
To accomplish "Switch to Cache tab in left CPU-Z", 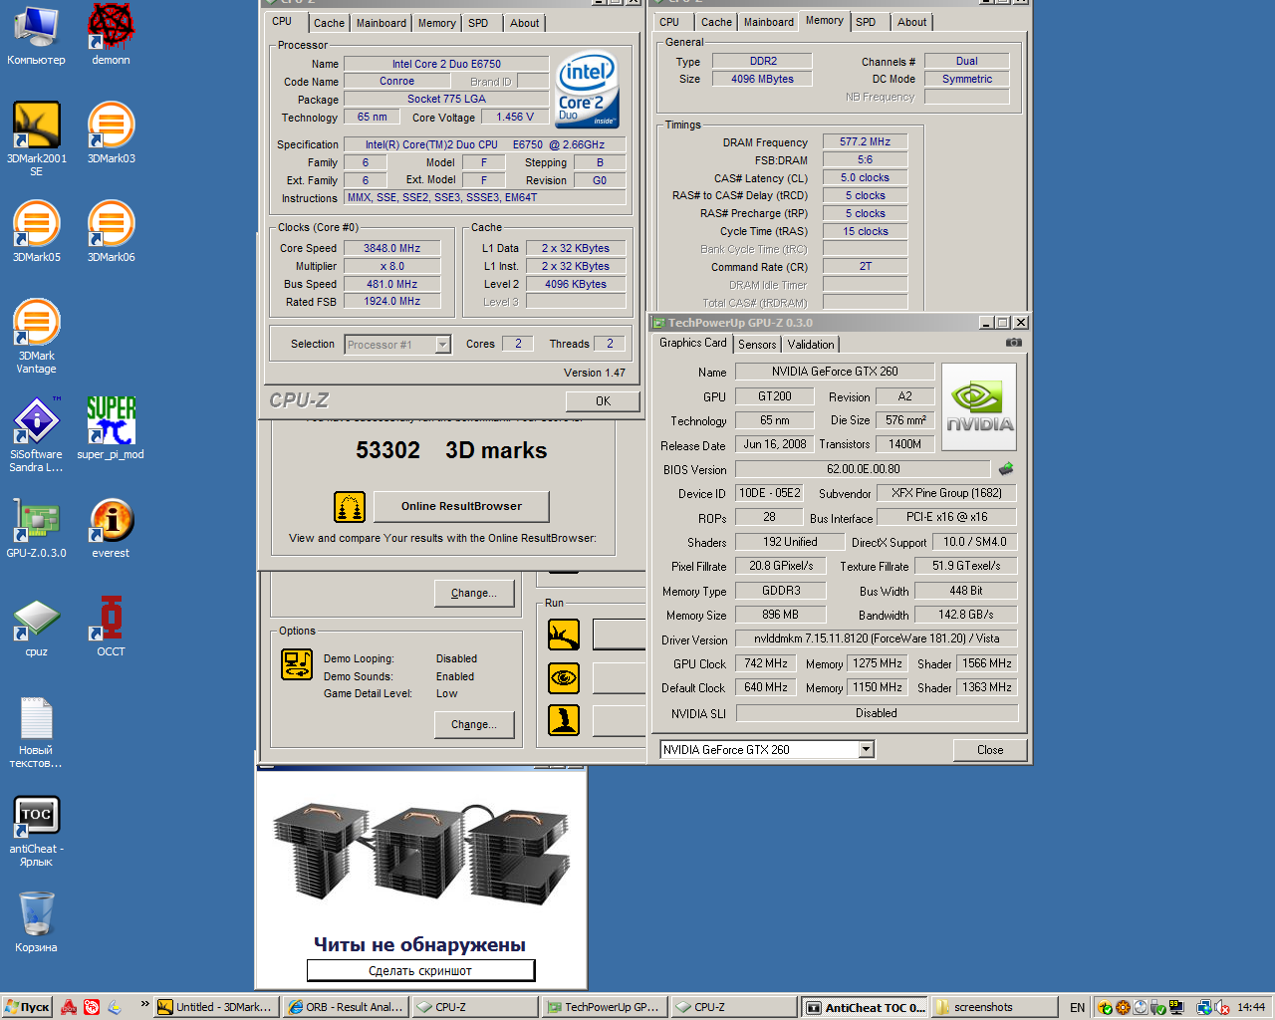I will click(329, 23).
